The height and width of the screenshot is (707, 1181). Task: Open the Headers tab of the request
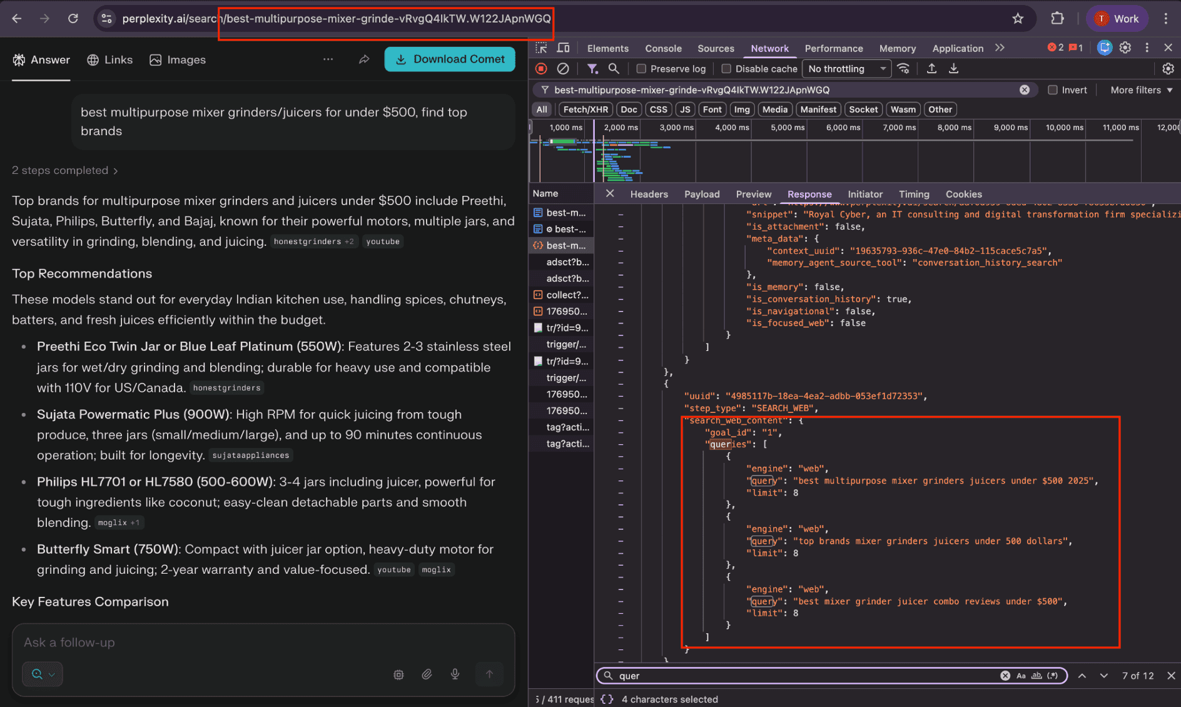point(649,194)
